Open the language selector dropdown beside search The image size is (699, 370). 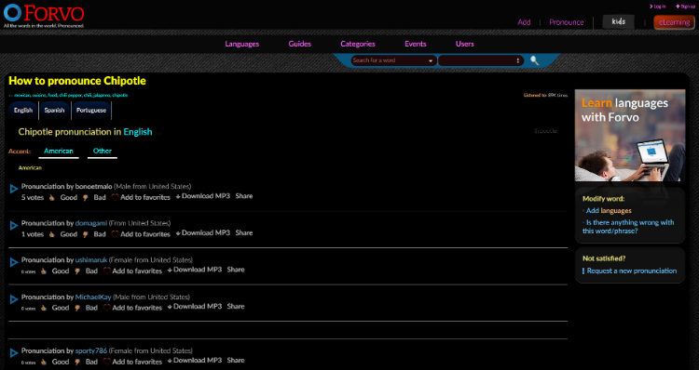[481, 60]
